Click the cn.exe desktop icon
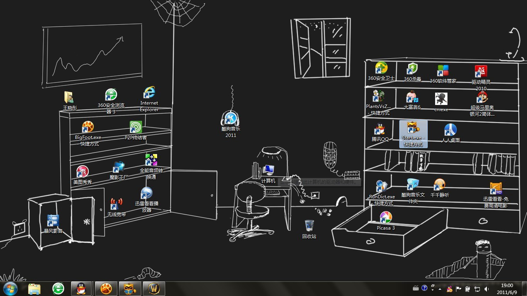This screenshot has height=296, width=527. tap(441, 102)
